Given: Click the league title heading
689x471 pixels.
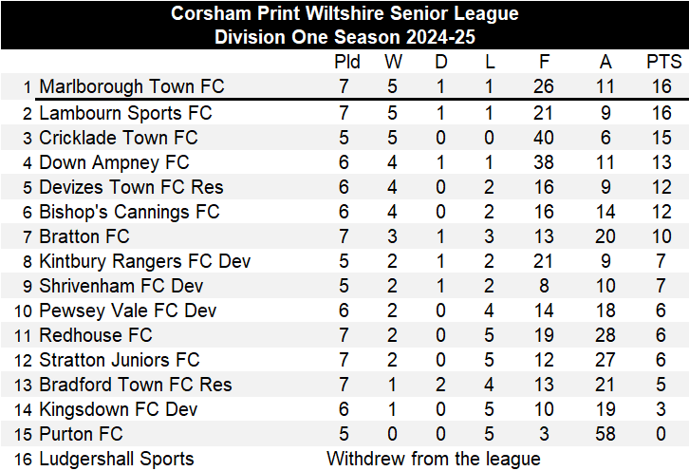Looking at the screenshot, I should point(344,13).
